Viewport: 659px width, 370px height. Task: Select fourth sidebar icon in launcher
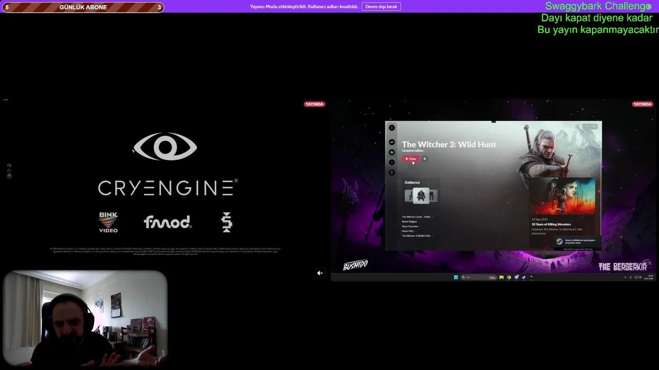(x=392, y=162)
